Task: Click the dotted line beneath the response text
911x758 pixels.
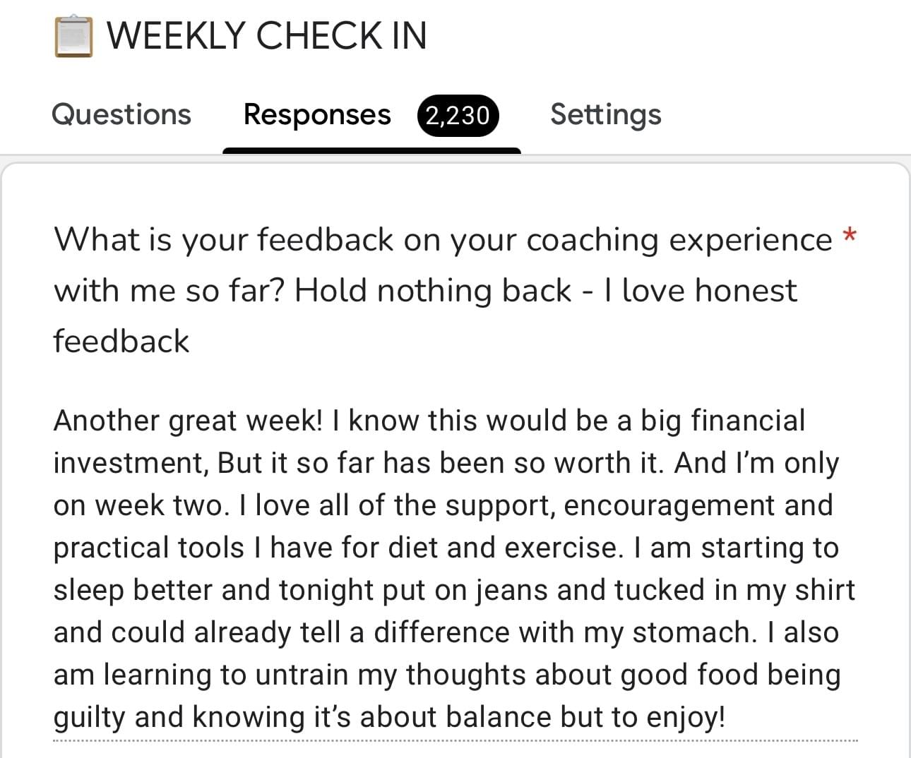Action: [x=455, y=740]
